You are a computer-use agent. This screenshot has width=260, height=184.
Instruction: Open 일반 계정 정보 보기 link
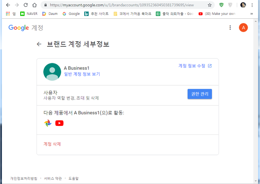click(82, 74)
